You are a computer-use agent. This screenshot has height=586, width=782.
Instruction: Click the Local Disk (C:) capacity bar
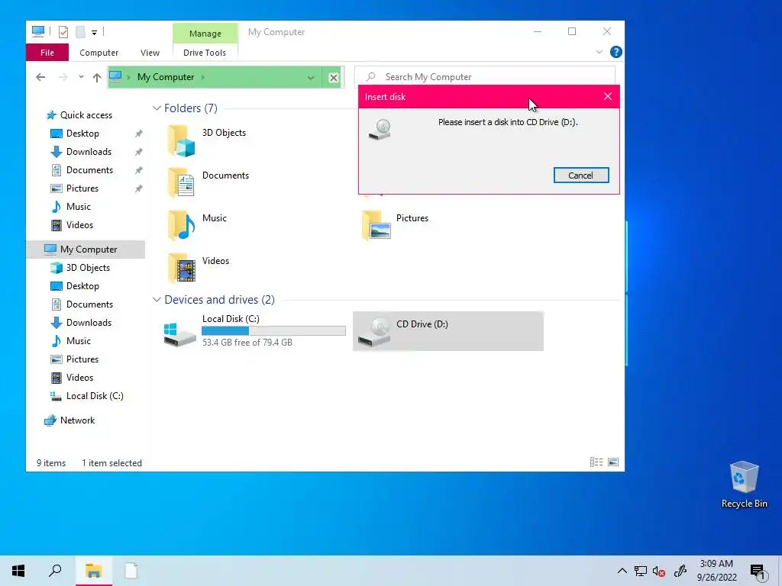pyautogui.click(x=273, y=330)
